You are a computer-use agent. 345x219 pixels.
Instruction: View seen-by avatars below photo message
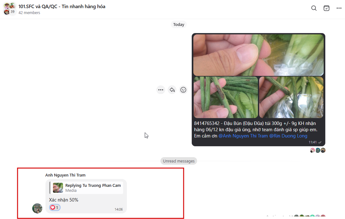coord(318,150)
